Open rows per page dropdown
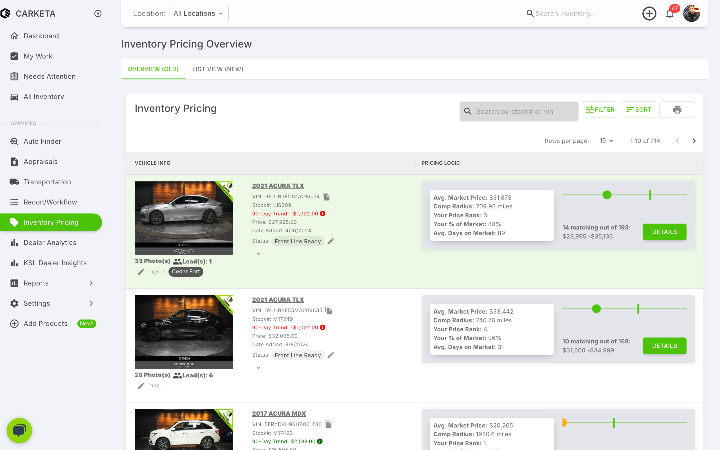Screen dimensions: 720x450 click(606, 141)
